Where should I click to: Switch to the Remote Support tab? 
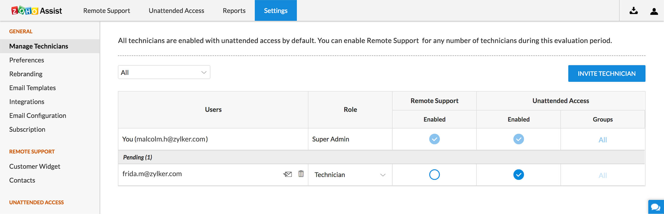coord(106,11)
